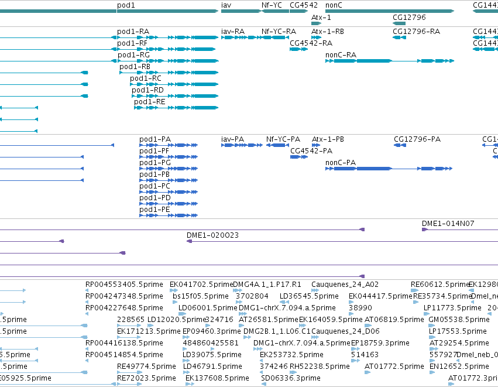Click protein pod1-PF label

click(154, 151)
